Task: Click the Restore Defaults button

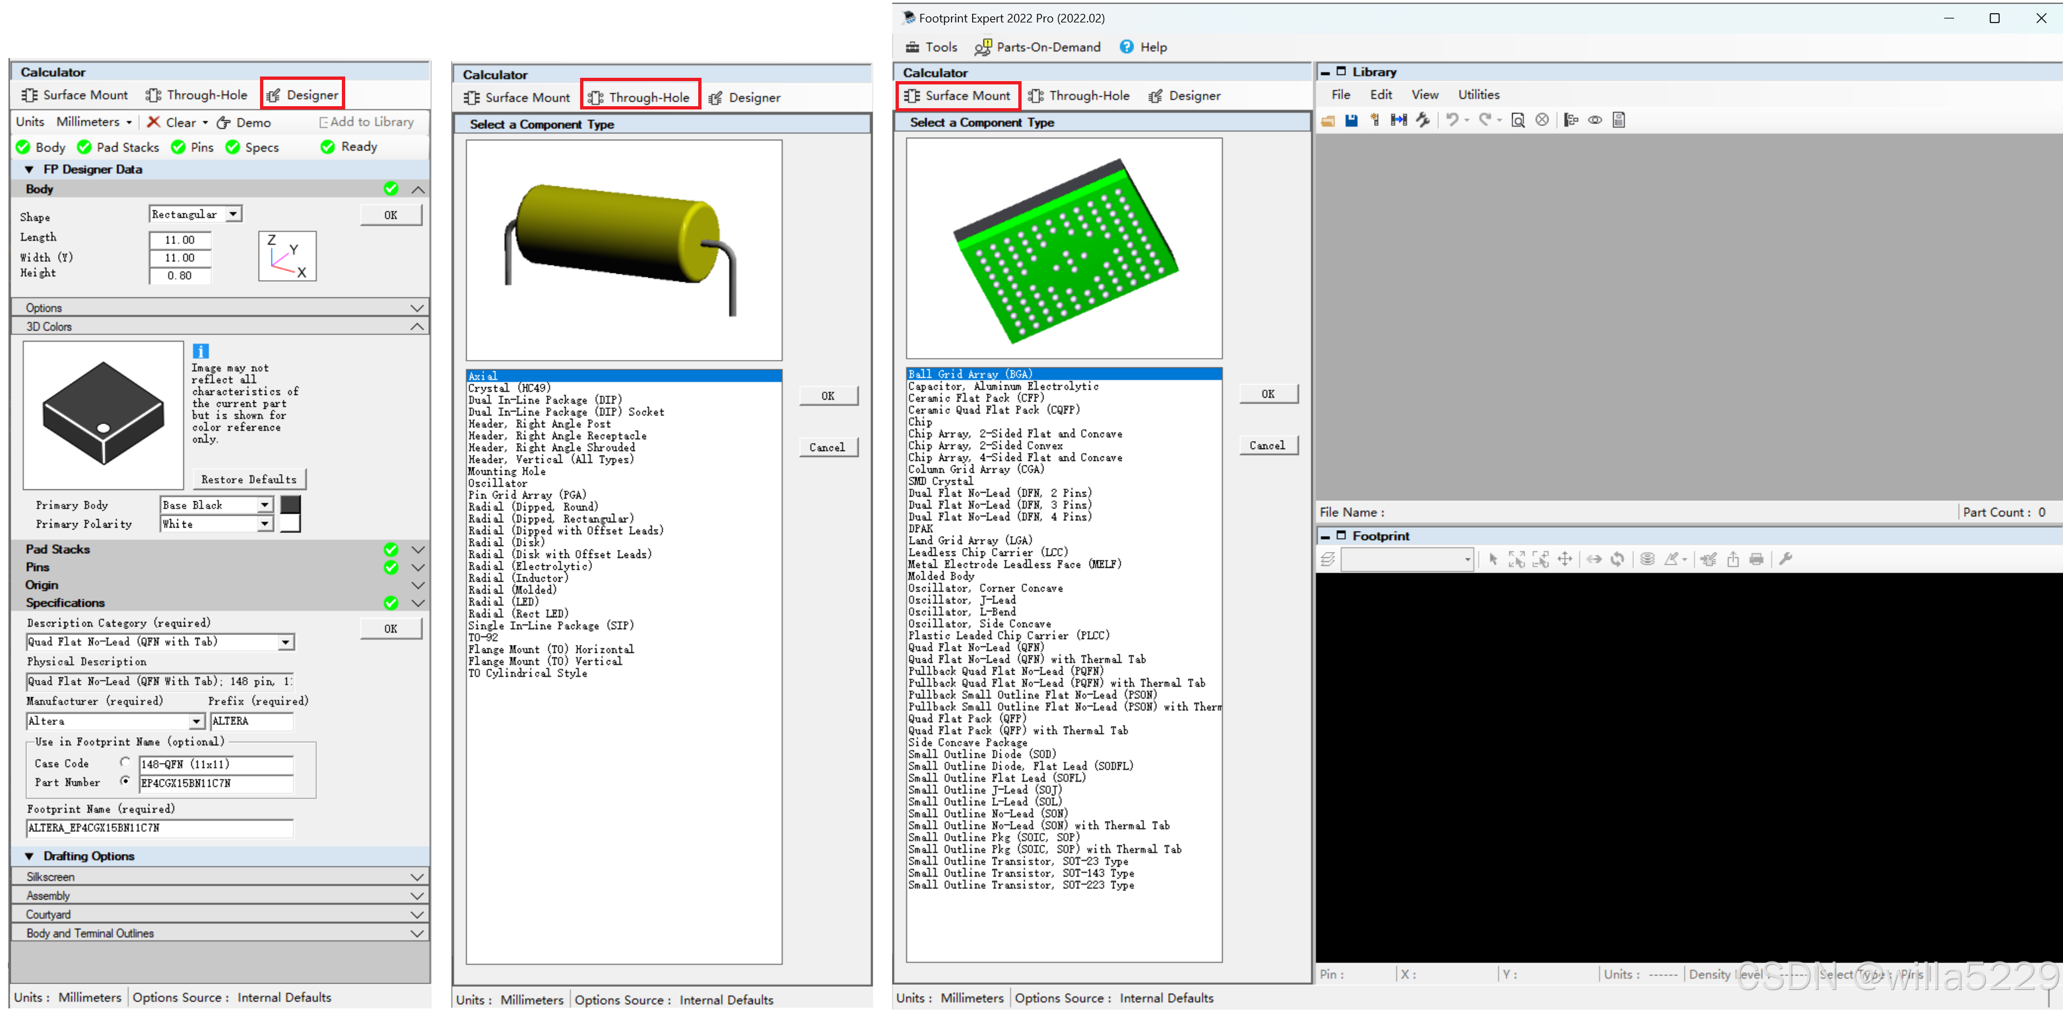Action: coord(249,479)
